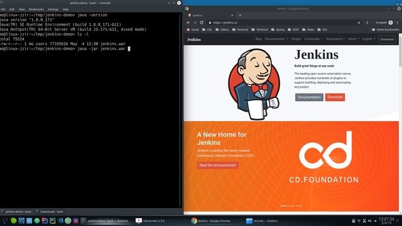Open the Plugins link in navbar
The image size is (402, 226).
point(296,39)
